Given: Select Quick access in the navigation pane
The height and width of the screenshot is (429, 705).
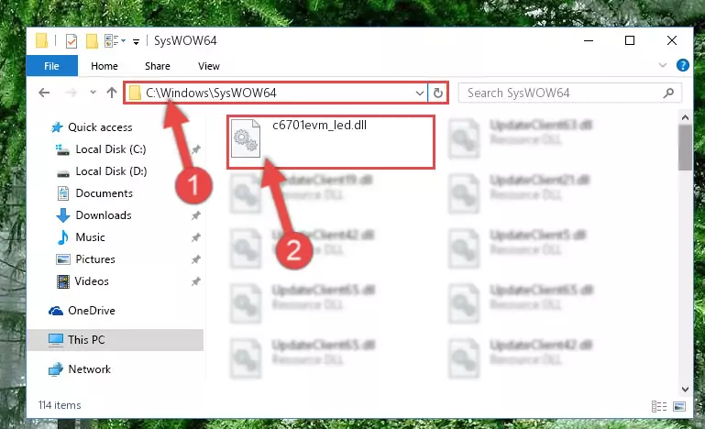Looking at the screenshot, I should click(x=92, y=127).
